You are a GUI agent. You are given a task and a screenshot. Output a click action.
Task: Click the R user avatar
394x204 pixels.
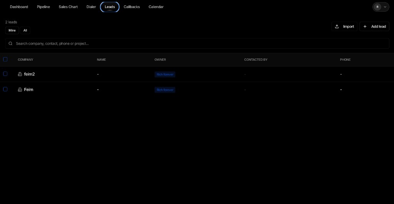(377, 7)
